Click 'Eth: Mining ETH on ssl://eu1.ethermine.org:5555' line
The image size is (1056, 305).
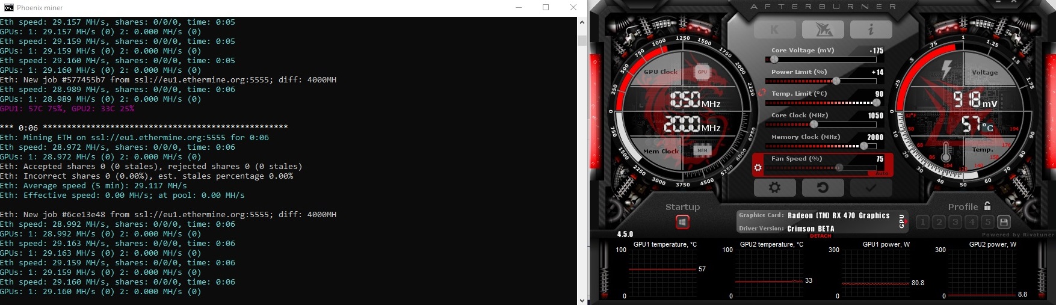tap(134, 138)
